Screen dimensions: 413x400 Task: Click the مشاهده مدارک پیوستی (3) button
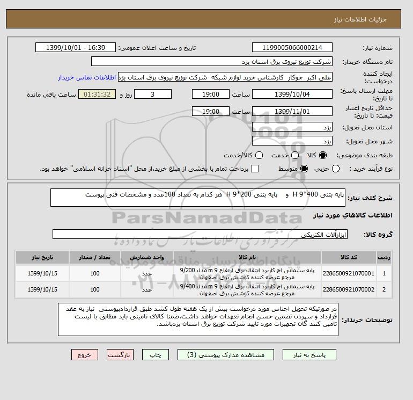coord(226,355)
